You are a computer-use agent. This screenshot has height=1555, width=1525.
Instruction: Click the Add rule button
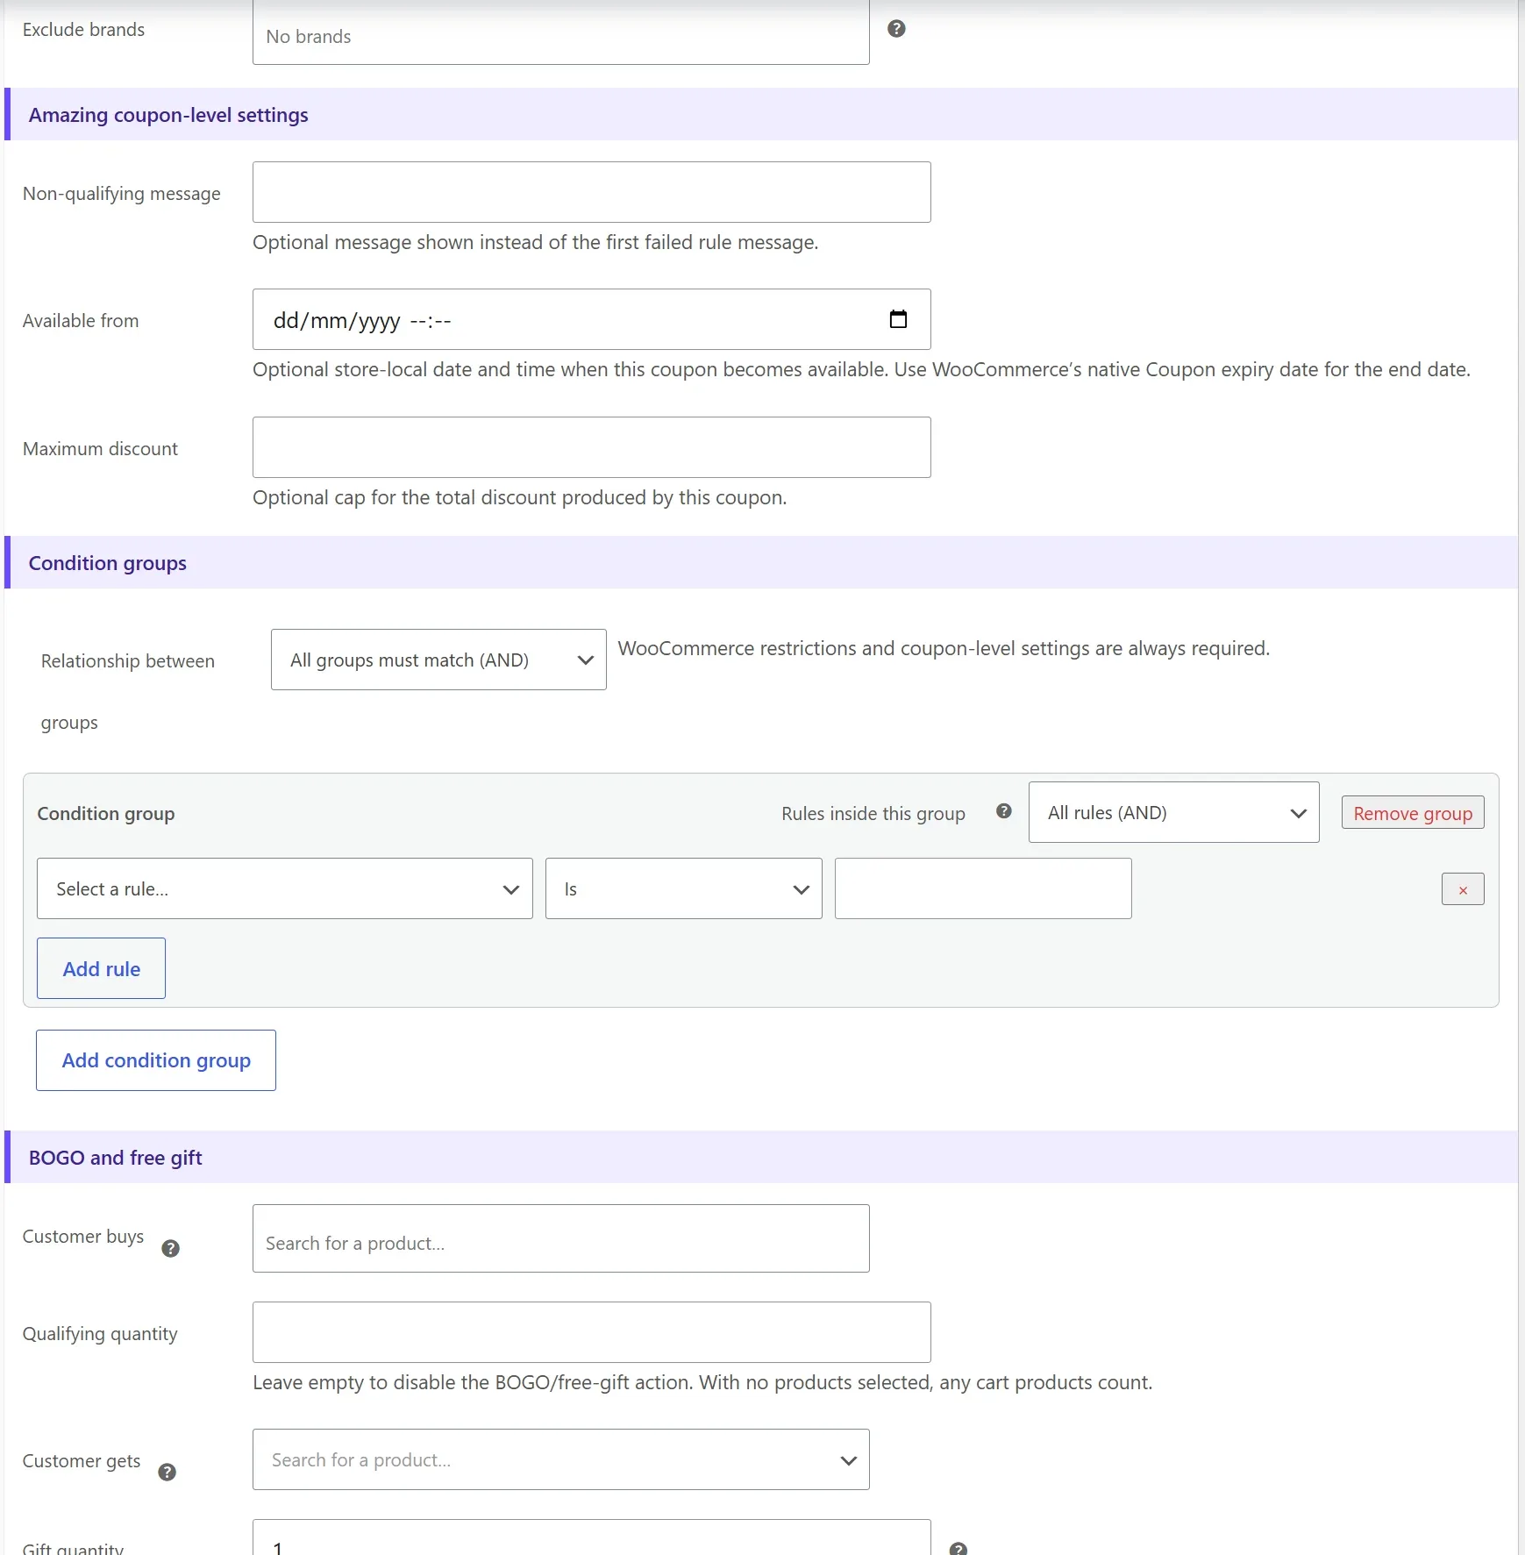click(x=101, y=968)
